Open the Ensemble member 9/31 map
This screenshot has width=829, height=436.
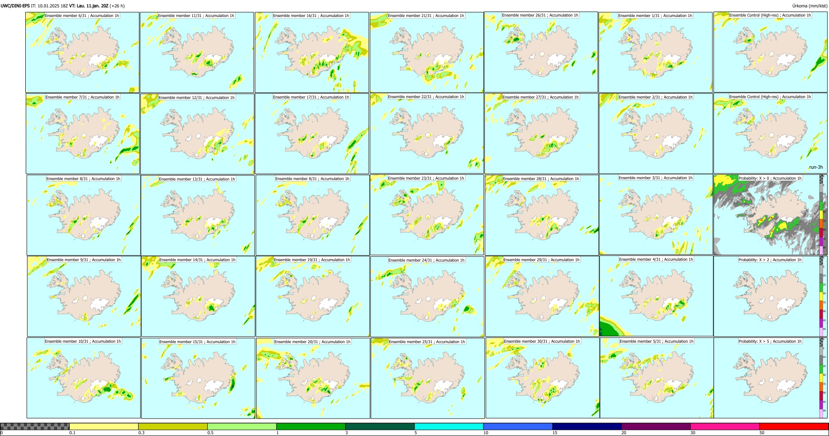pyautogui.click(x=84, y=296)
